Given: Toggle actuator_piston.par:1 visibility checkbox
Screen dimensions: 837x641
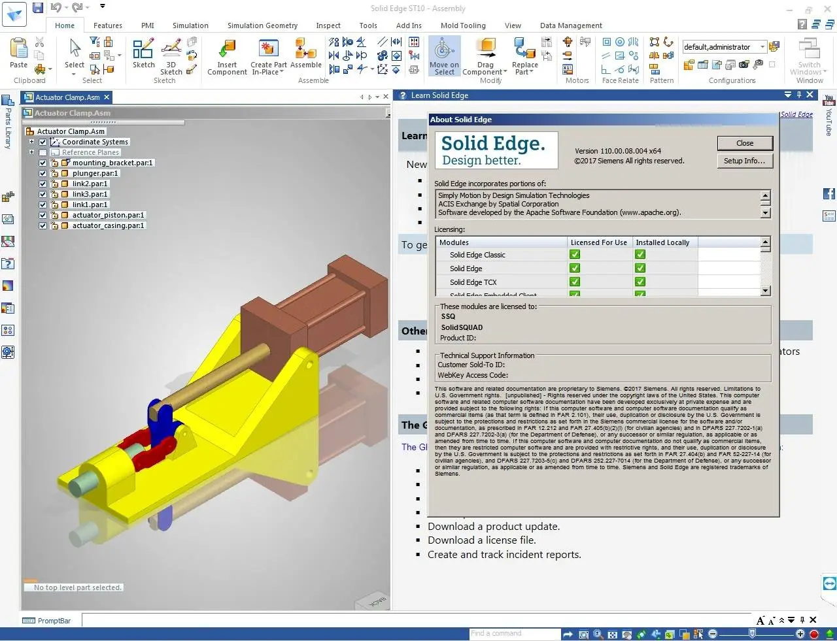Looking at the screenshot, I should coord(43,215).
